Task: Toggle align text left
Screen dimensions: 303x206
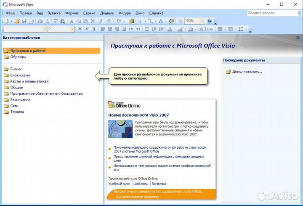Action: coord(103,29)
